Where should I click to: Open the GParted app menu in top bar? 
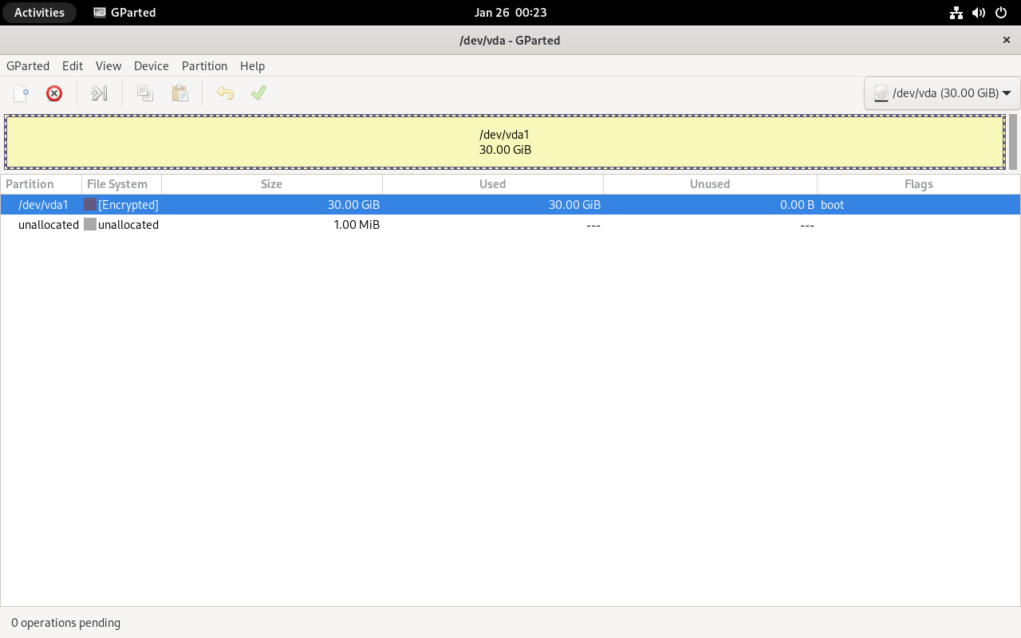pyautogui.click(x=124, y=13)
